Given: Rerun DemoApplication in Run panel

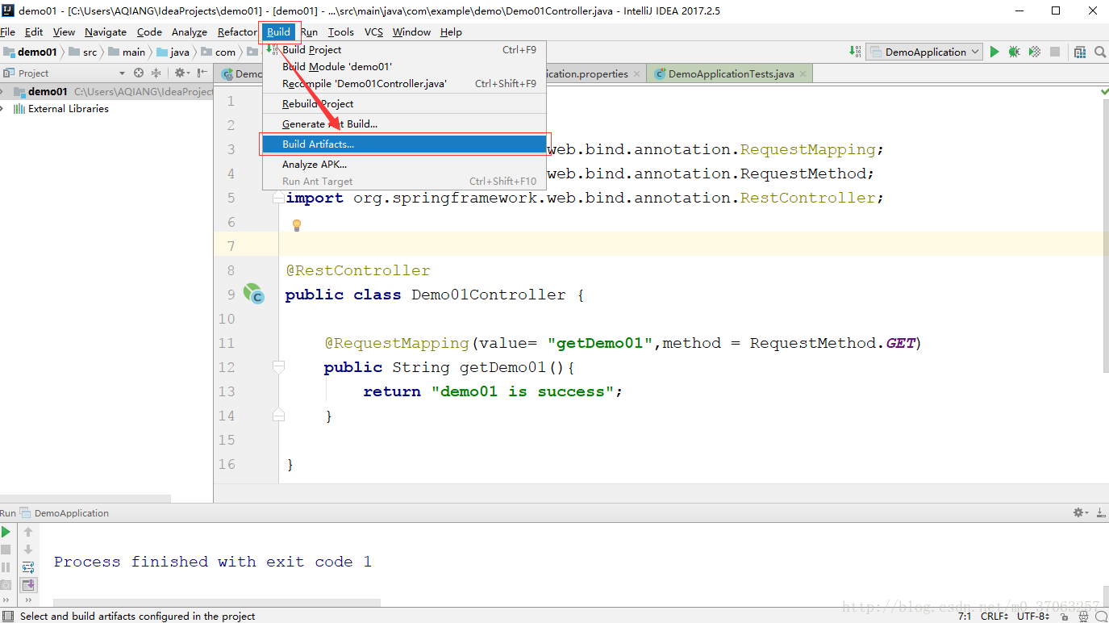Looking at the screenshot, I should (6, 532).
